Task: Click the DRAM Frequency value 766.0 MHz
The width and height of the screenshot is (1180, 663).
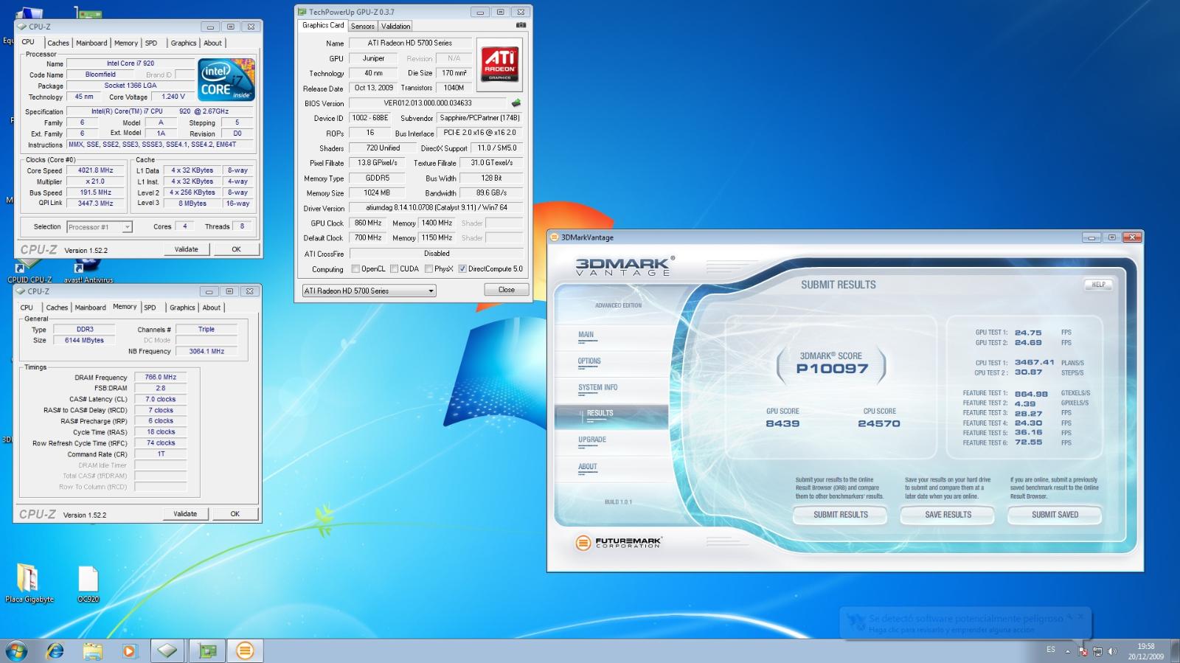Action: point(161,377)
